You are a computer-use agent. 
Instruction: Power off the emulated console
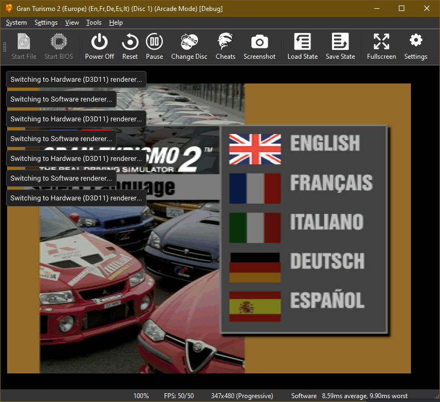pyautogui.click(x=99, y=46)
